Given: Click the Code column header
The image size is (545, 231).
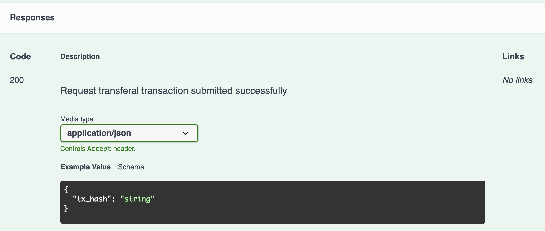Looking at the screenshot, I should click(20, 57).
